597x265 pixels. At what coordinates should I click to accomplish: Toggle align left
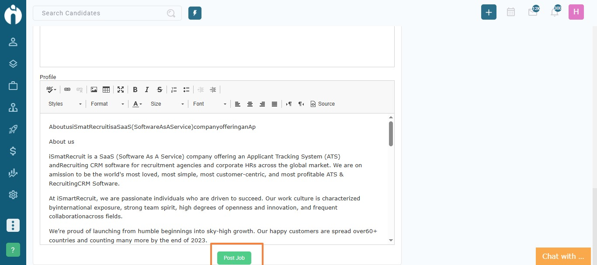238,104
